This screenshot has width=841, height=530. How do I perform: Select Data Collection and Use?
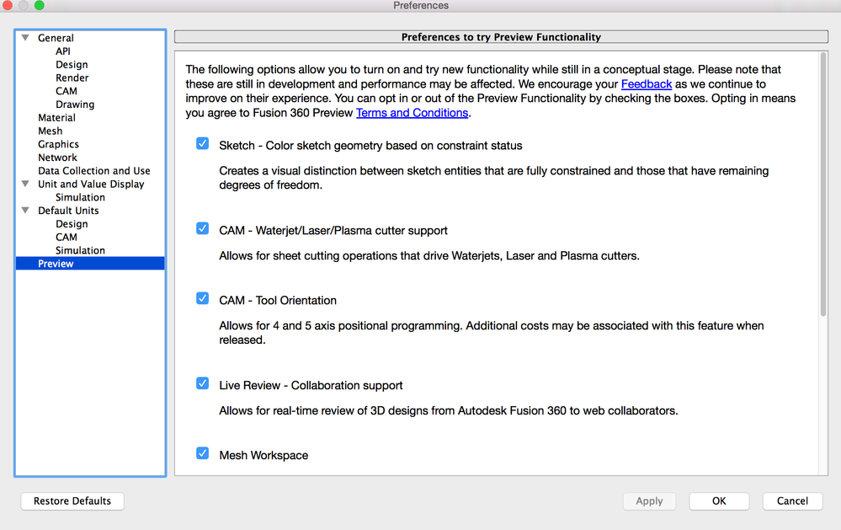[93, 171]
